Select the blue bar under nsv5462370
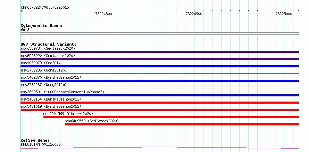The height and width of the screenshot is (152, 309). (x=160, y=81)
